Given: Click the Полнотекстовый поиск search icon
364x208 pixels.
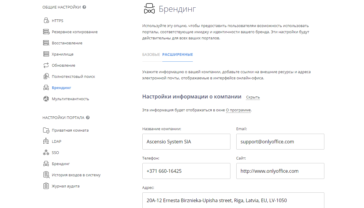Looking at the screenshot, I should pyautogui.click(x=46, y=76).
